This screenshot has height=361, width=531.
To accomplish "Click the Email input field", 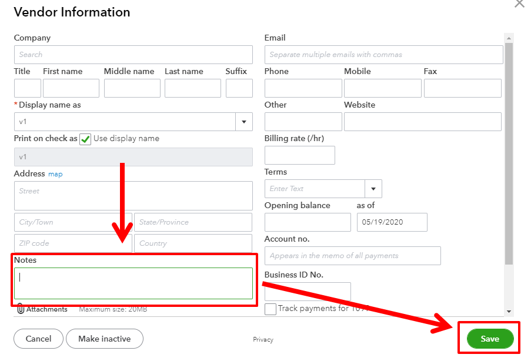I will point(383,55).
